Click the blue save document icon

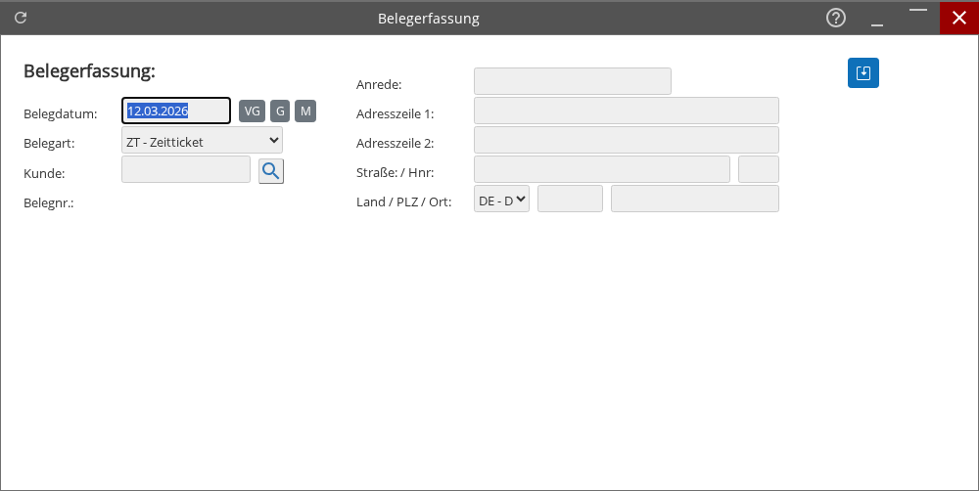[862, 73]
